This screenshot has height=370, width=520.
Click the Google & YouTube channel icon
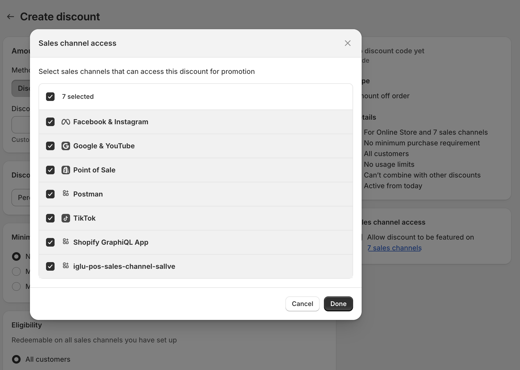(x=66, y=146)
